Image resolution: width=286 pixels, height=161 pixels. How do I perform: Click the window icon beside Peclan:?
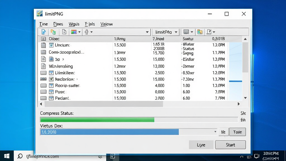(51, 98)
